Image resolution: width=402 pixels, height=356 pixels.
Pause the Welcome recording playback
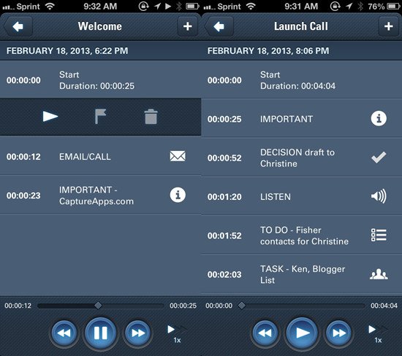pos(101,333)
